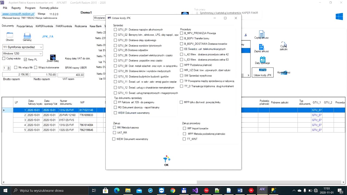Open the 11 Symfonia sprzedaż dropdown
This screenshot has height=195, width=347.
click(41, 47)
